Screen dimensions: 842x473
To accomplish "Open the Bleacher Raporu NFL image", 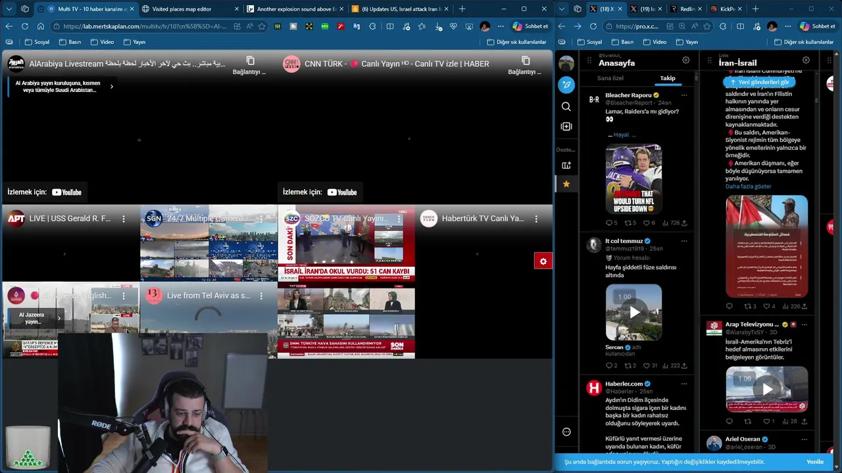I will pos(633,179).
